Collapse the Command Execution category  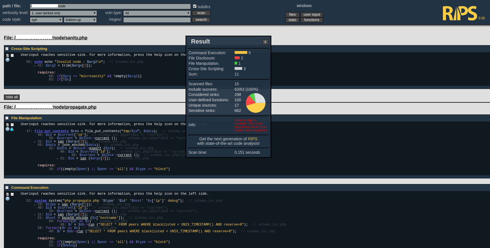click(x=7, y=188)
